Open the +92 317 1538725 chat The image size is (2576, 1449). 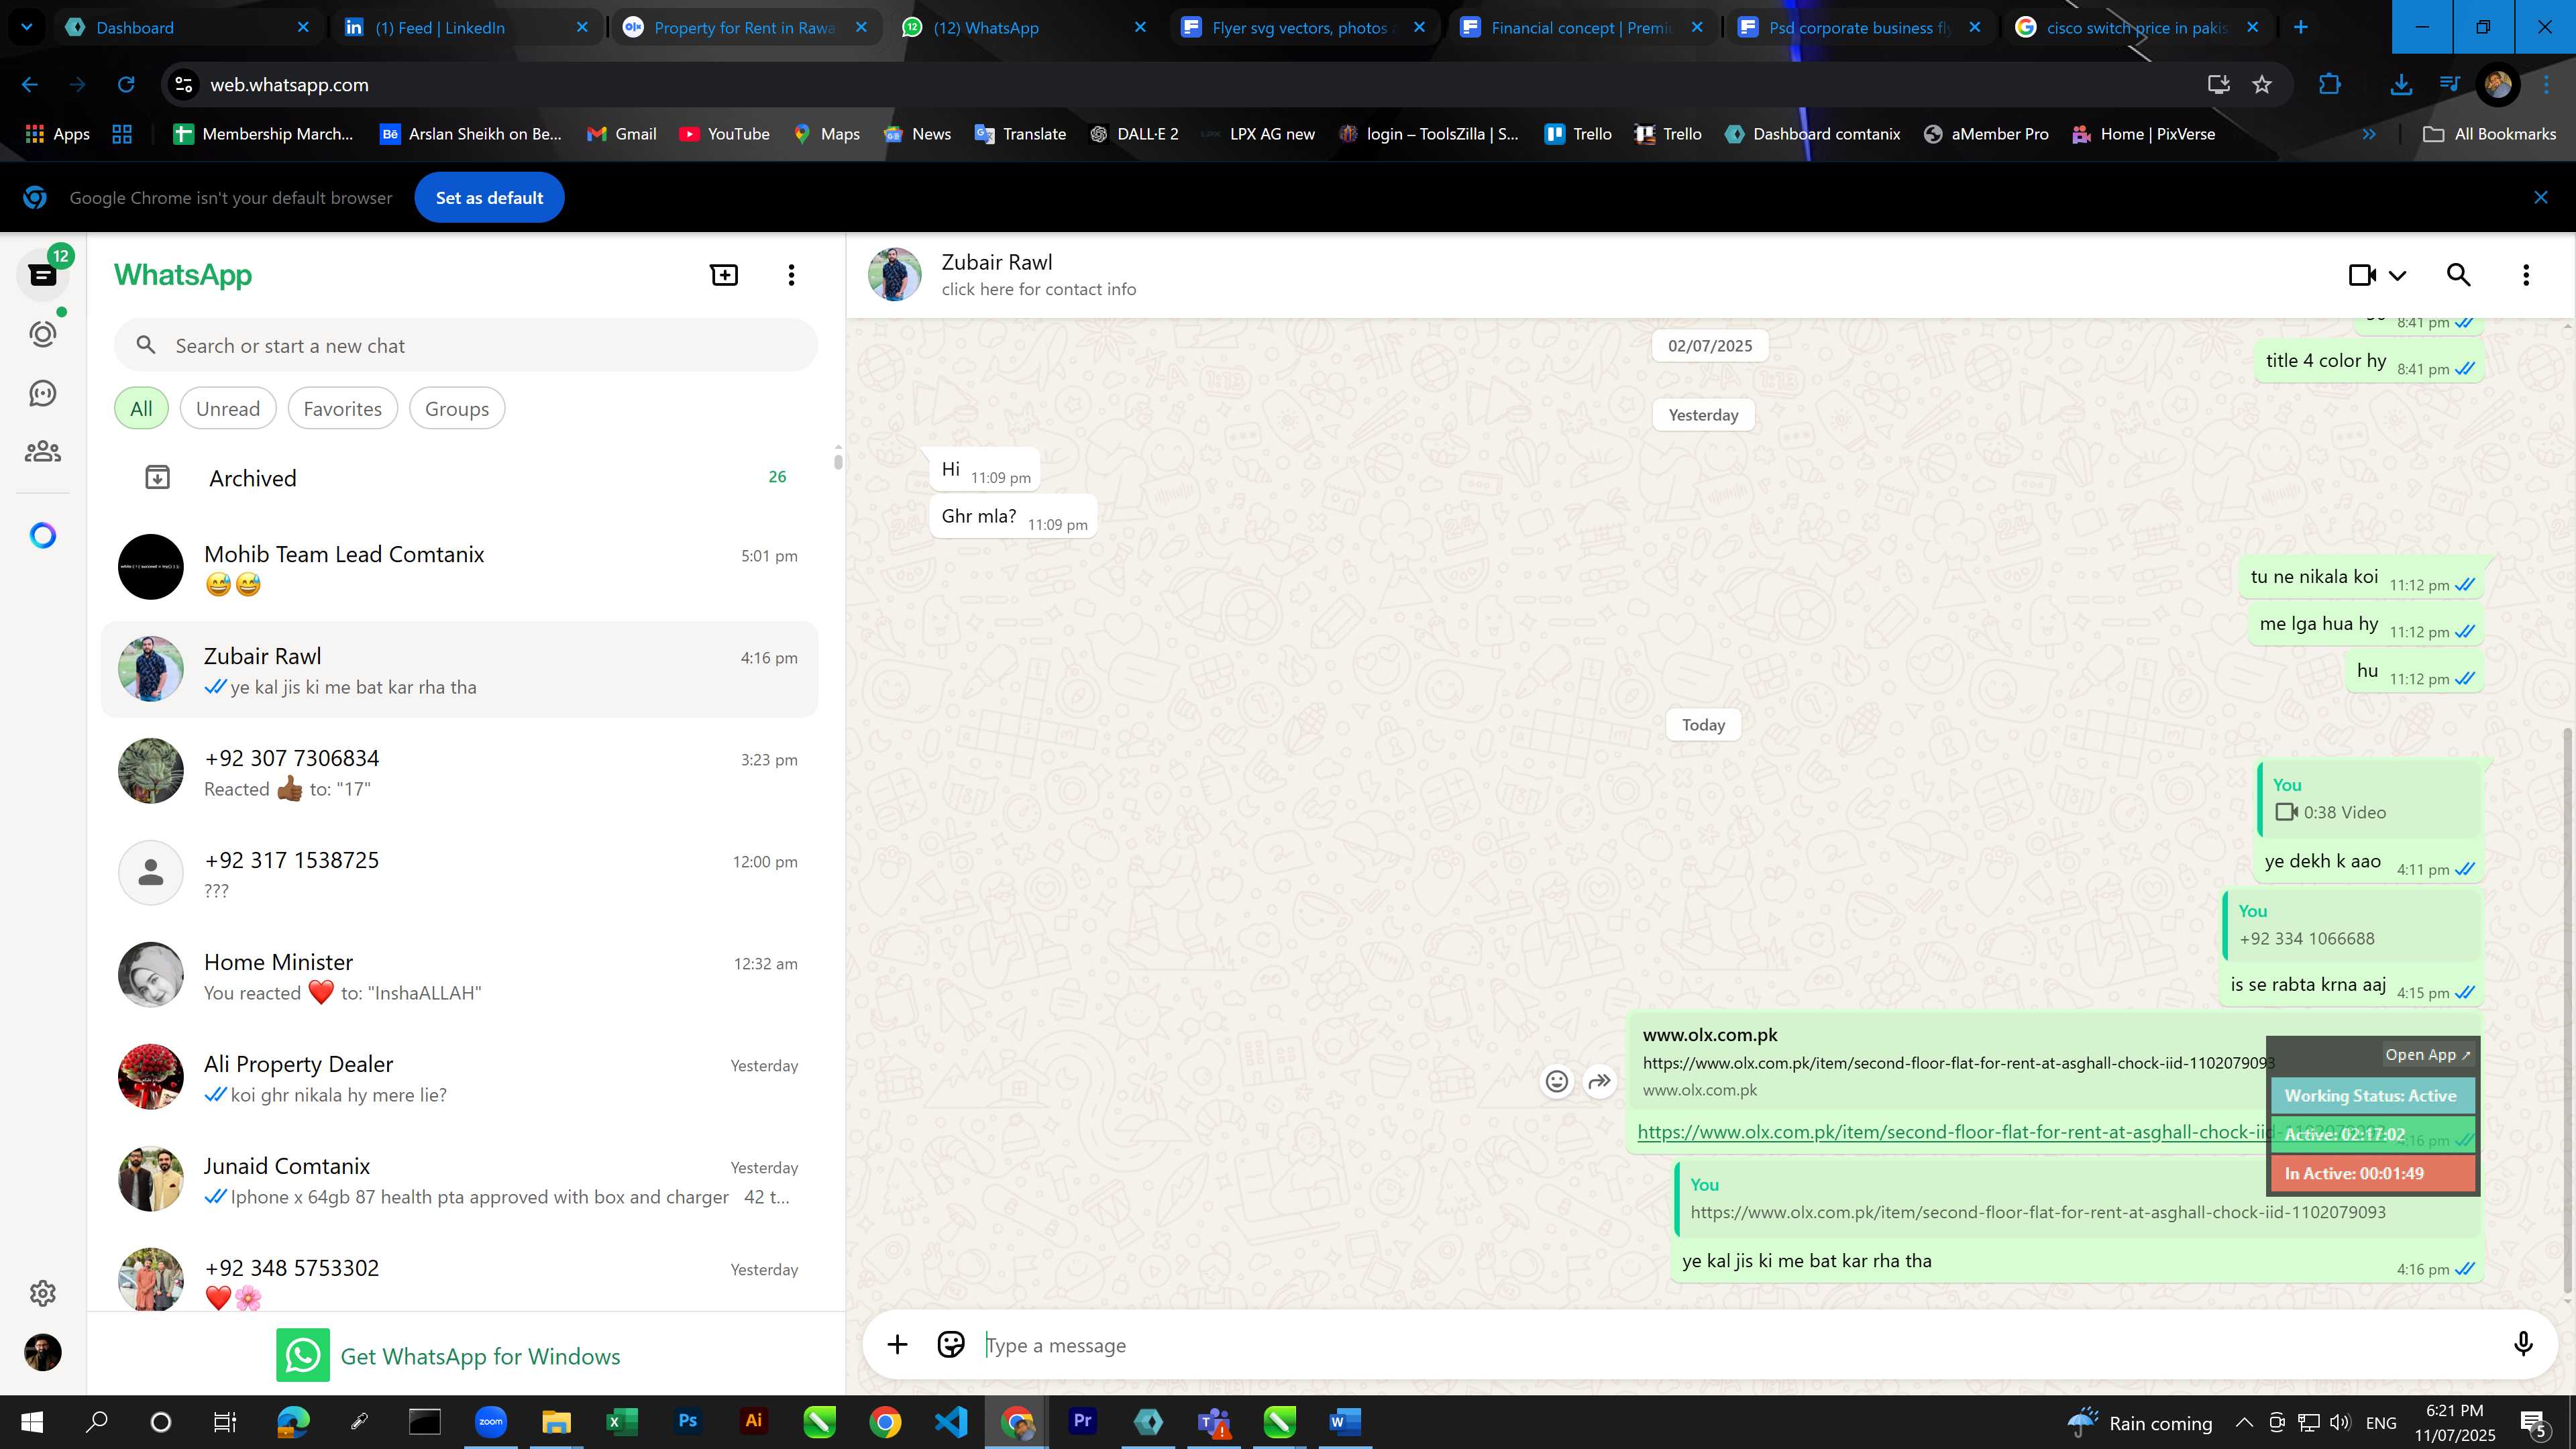click(460, 874)
